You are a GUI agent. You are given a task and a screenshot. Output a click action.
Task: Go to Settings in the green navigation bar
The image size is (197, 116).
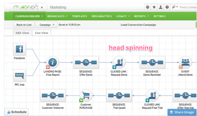coord(159,16)
